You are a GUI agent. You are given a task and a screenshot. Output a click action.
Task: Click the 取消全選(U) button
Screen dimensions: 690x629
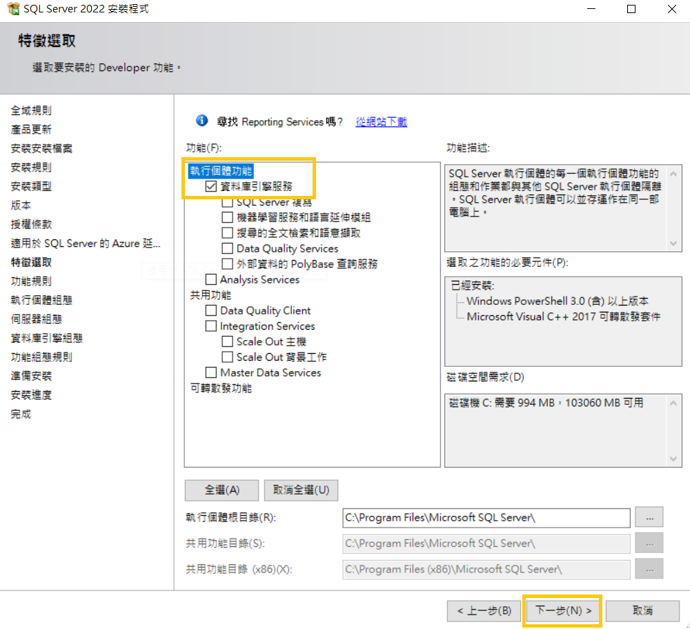(301, 490)
